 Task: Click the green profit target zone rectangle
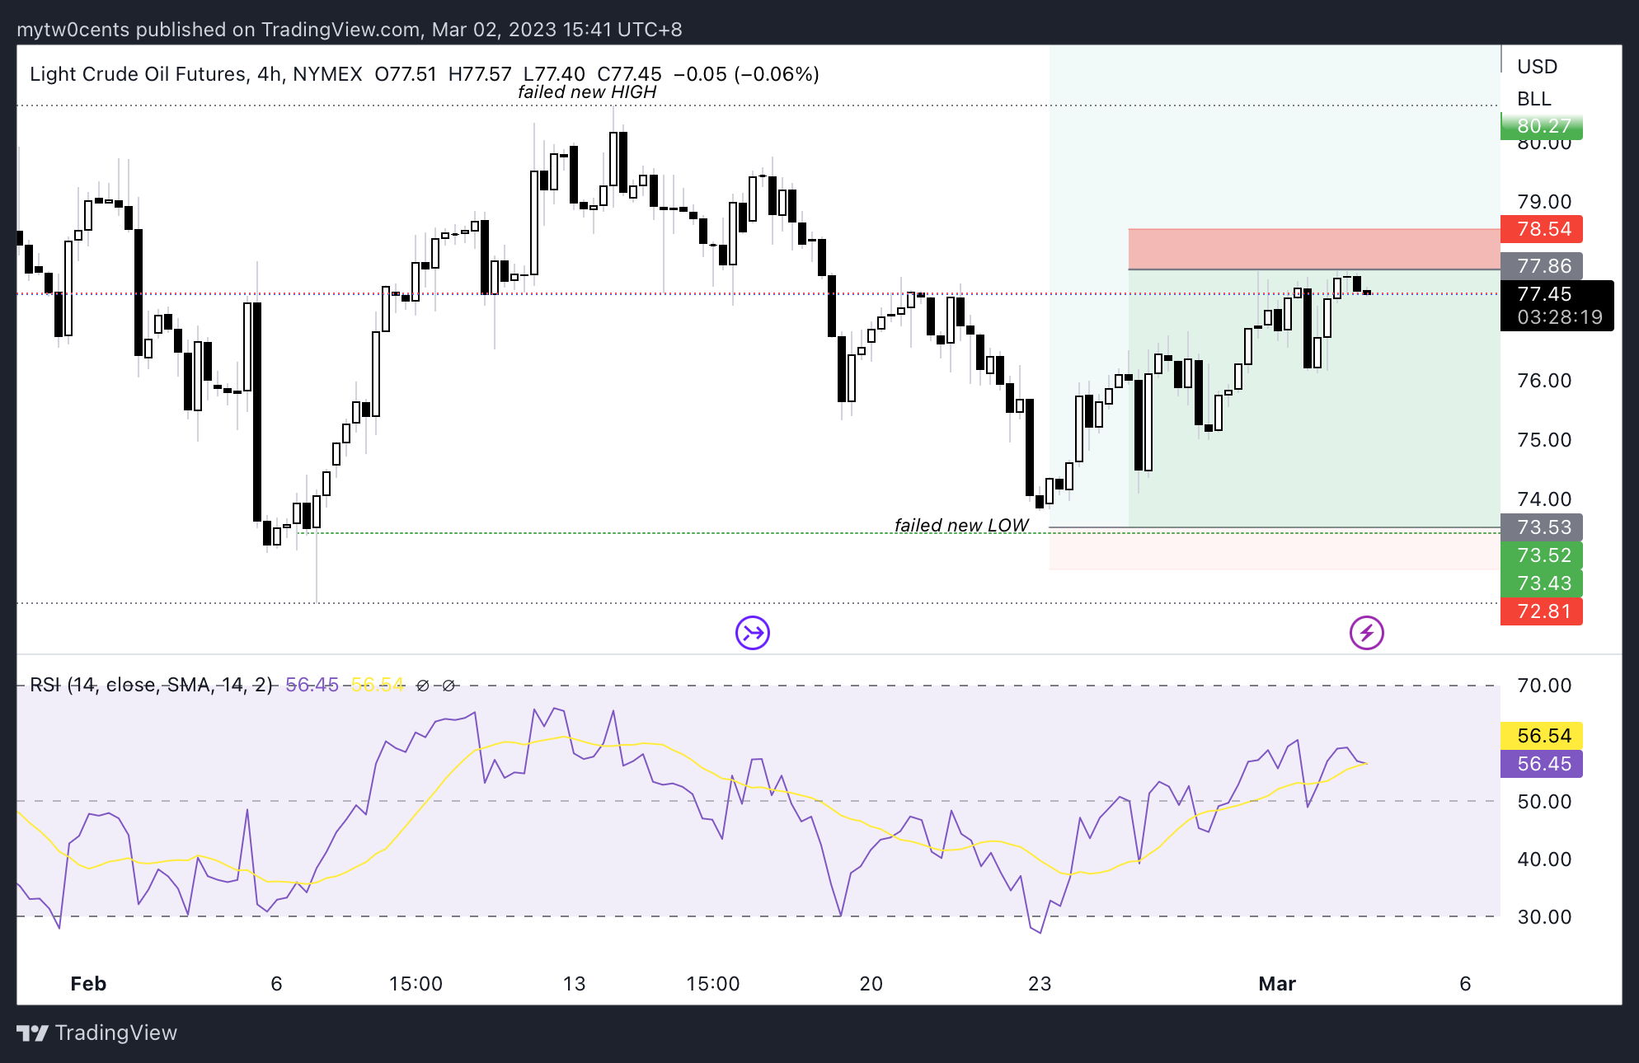click(1314, 398)
